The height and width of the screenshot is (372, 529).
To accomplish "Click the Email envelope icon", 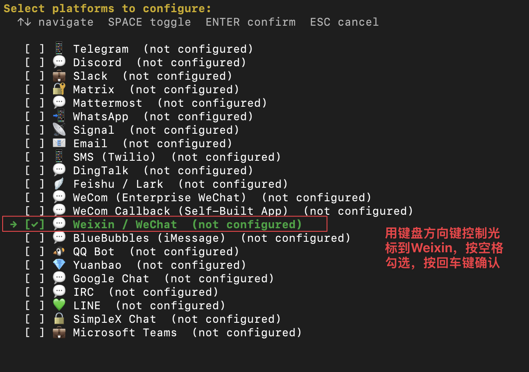I will tap(59, 143).
